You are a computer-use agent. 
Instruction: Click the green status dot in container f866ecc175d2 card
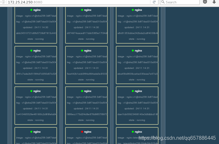(82, 91)
